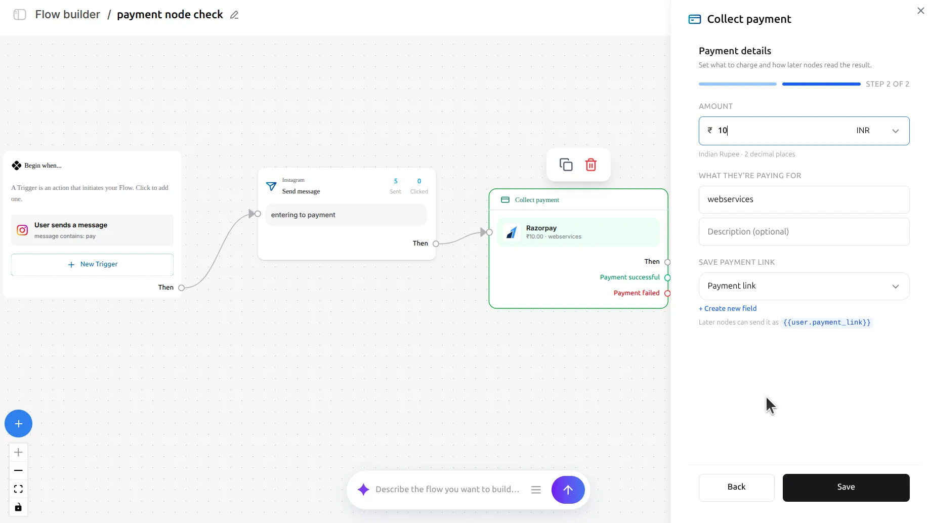Image resolution: width=928 pixels, height=523 pixels.
Task: Click the Send message node icon
Action: (271, 186)
